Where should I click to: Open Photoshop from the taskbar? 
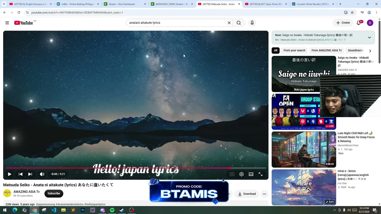[x=83, y=210]
